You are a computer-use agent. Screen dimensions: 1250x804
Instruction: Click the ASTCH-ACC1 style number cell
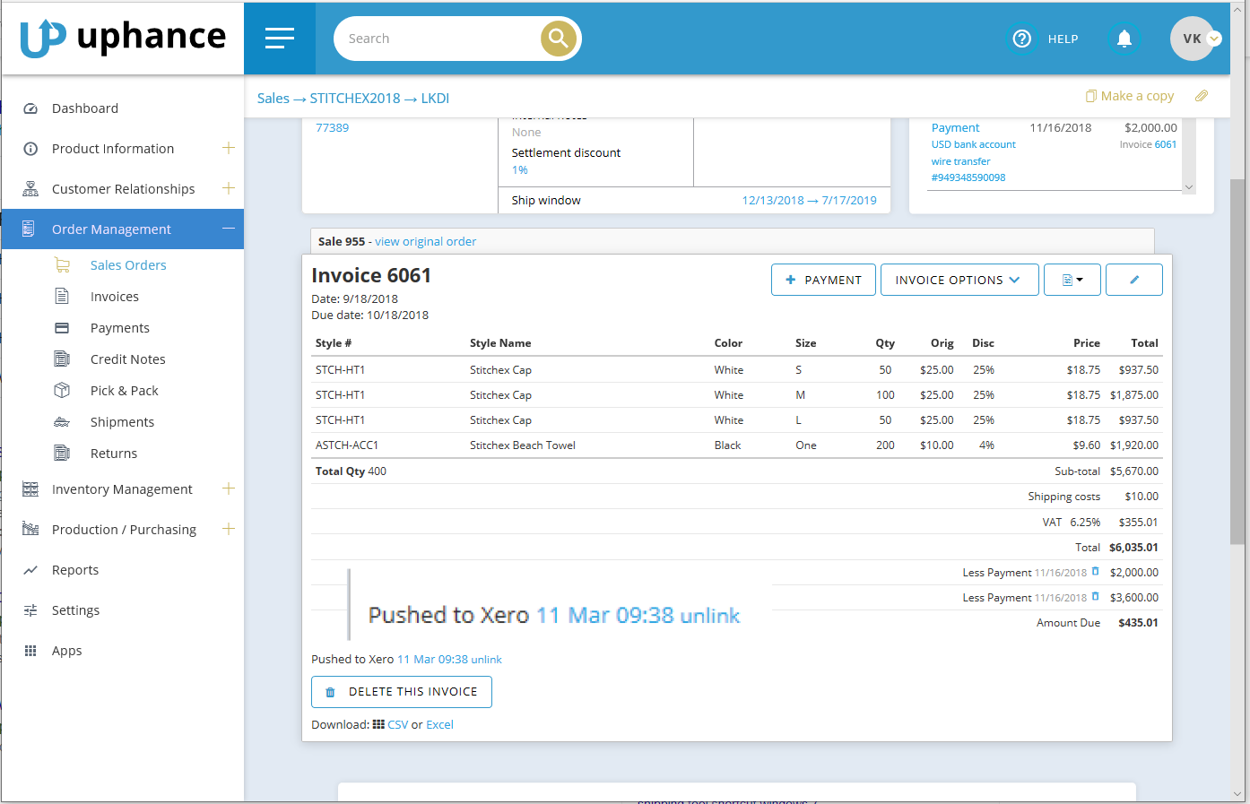[x=347, y=445]
